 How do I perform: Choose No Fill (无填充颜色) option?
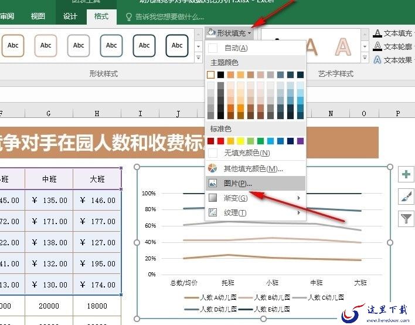(256, 153)
